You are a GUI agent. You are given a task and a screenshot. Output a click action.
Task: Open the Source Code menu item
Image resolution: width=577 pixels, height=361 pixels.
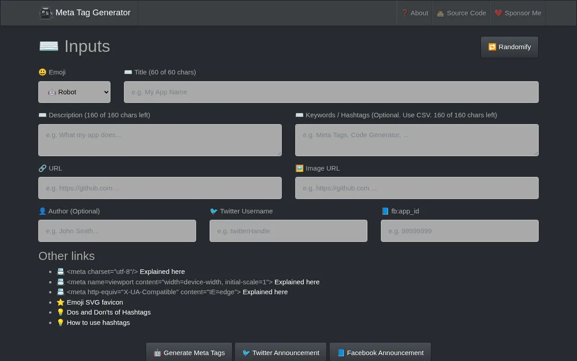[x=462, y=13]
